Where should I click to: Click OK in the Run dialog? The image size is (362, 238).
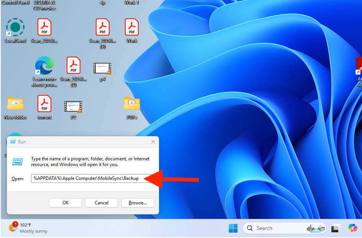(66, 203)
